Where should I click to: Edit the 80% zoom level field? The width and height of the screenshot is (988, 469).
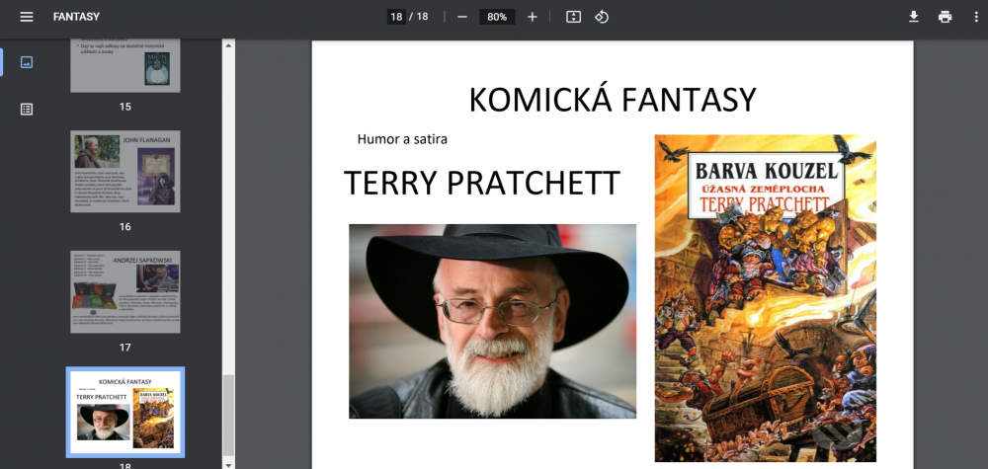click(x=497, y=17)
